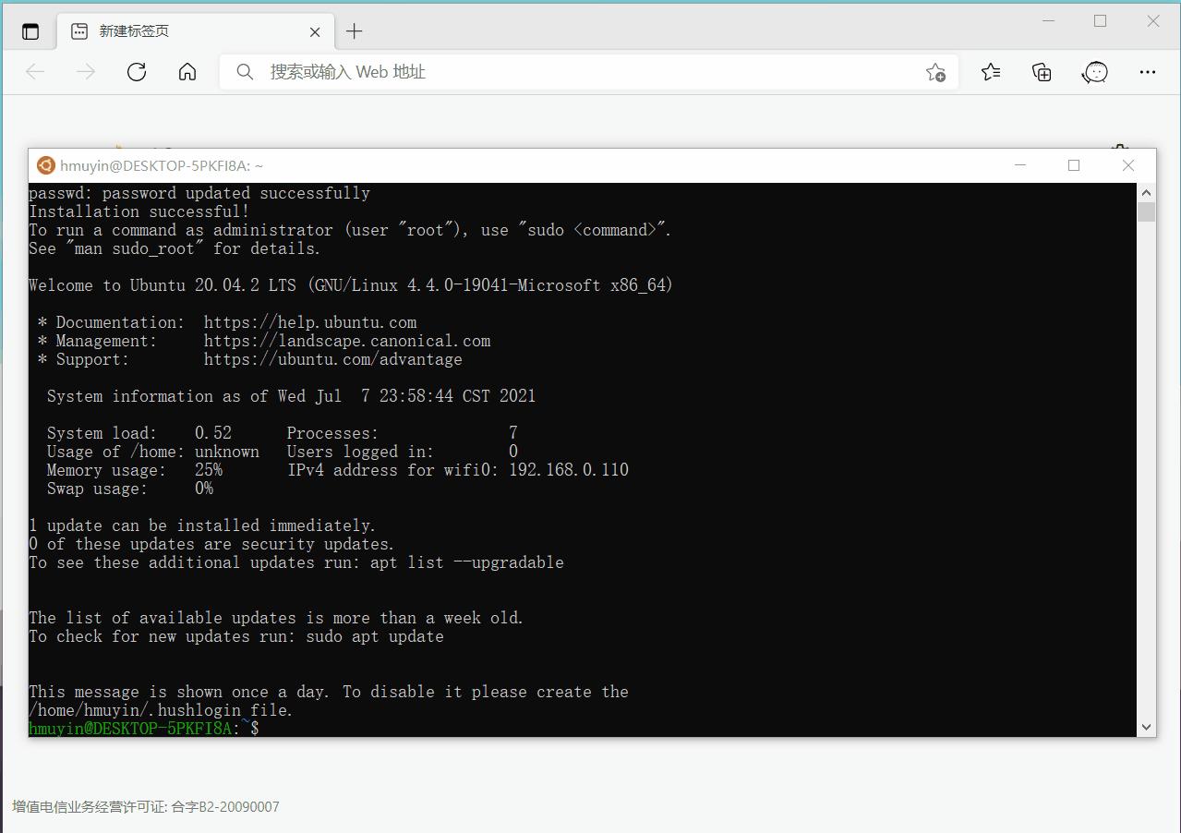Add this page to favorites

pyautogui.click(x=935, y=71)
